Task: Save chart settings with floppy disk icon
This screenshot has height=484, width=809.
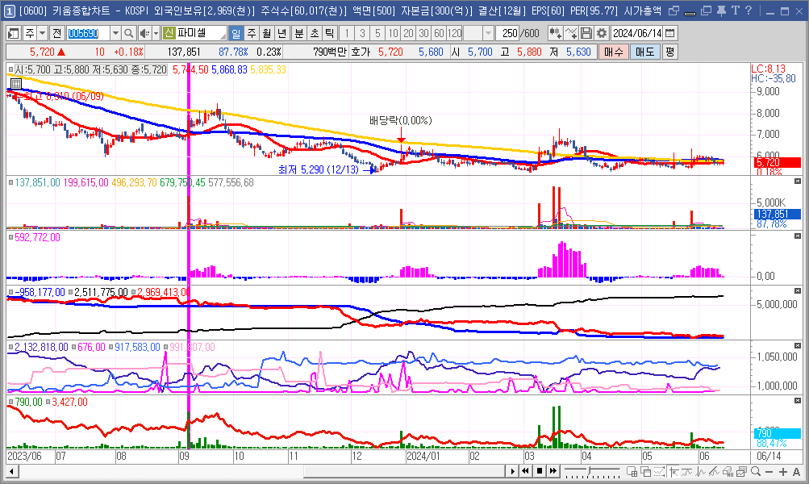Action: 586,33
